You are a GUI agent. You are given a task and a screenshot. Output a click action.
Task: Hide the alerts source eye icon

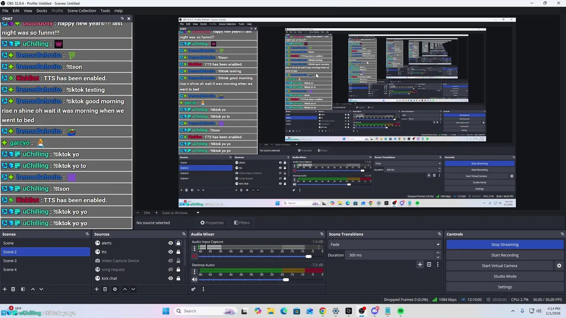(170, 243)
